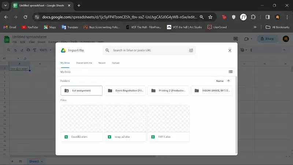Image resolution: width=293 pixels, height=165 pixels.
Task: Switch to list layout view
Action: click(x=231, y=71)
